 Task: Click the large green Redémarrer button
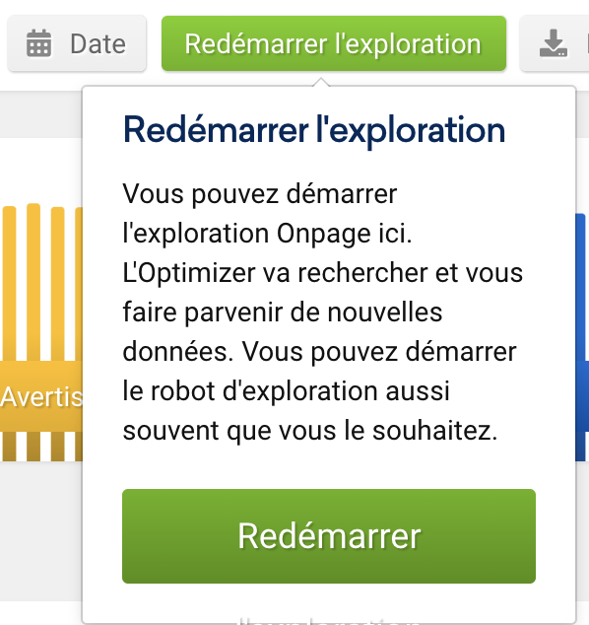329,536
